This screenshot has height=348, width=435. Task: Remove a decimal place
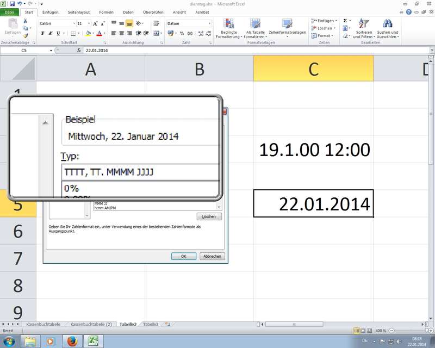209,33
